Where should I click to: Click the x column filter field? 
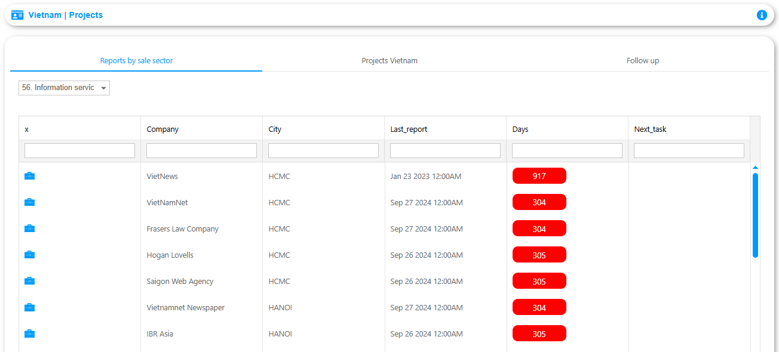tap(79, 150)
